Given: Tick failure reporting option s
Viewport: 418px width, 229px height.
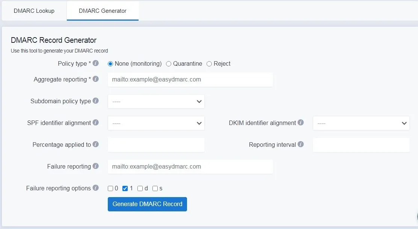Looking at the screenshot, I should (155, 188).
